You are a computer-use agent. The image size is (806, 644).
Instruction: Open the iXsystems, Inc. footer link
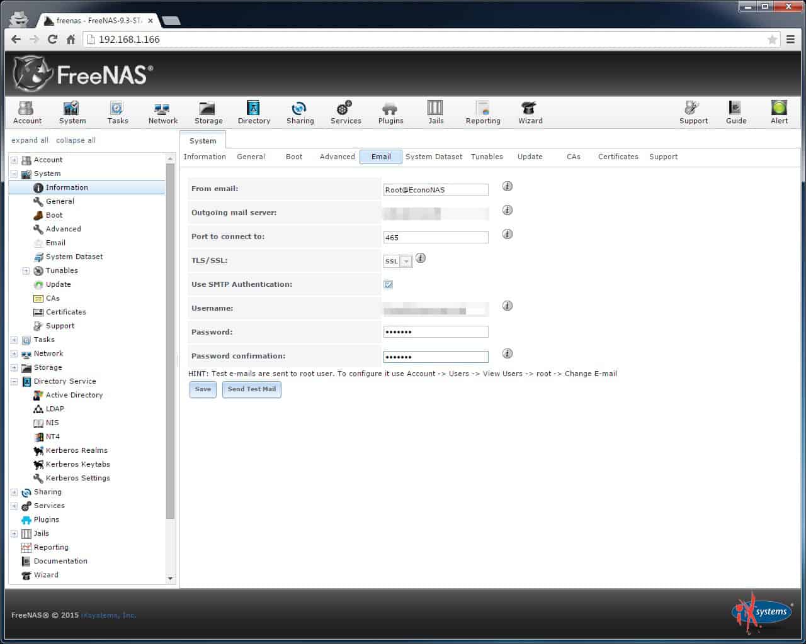[109, 615]
